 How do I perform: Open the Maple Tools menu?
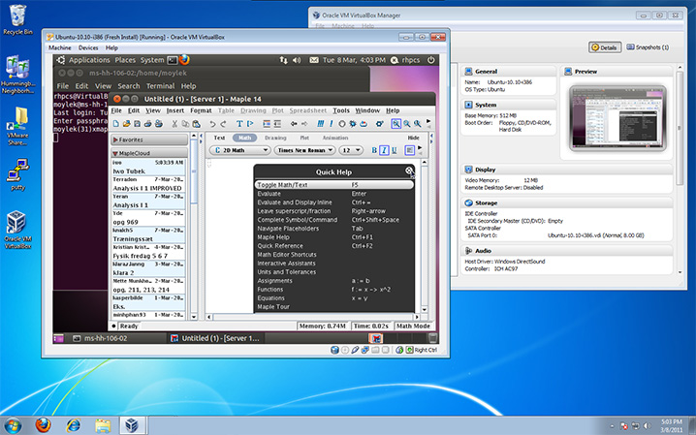341,110
